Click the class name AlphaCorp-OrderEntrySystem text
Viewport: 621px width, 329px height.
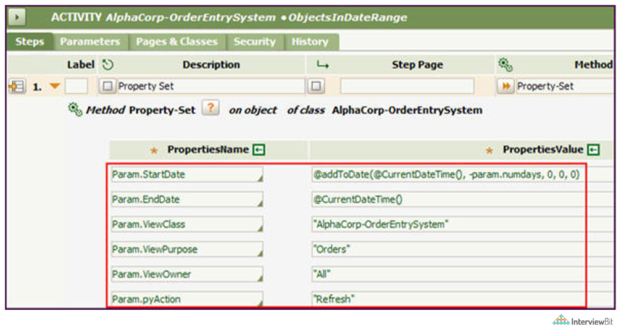407,110
